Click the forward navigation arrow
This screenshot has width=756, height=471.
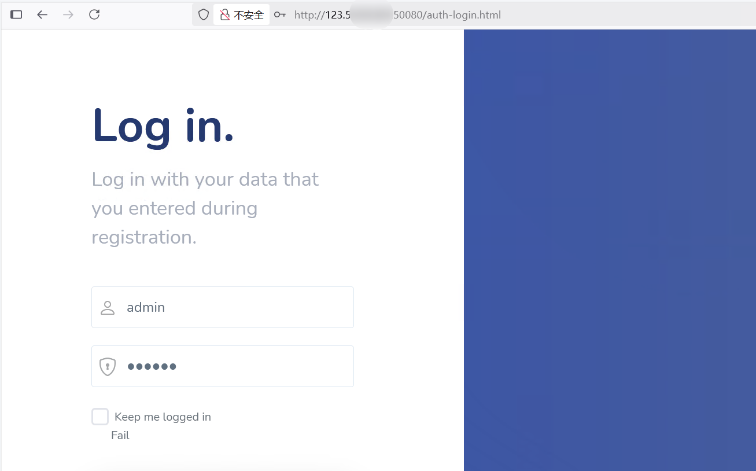click(x=68, y=14)
